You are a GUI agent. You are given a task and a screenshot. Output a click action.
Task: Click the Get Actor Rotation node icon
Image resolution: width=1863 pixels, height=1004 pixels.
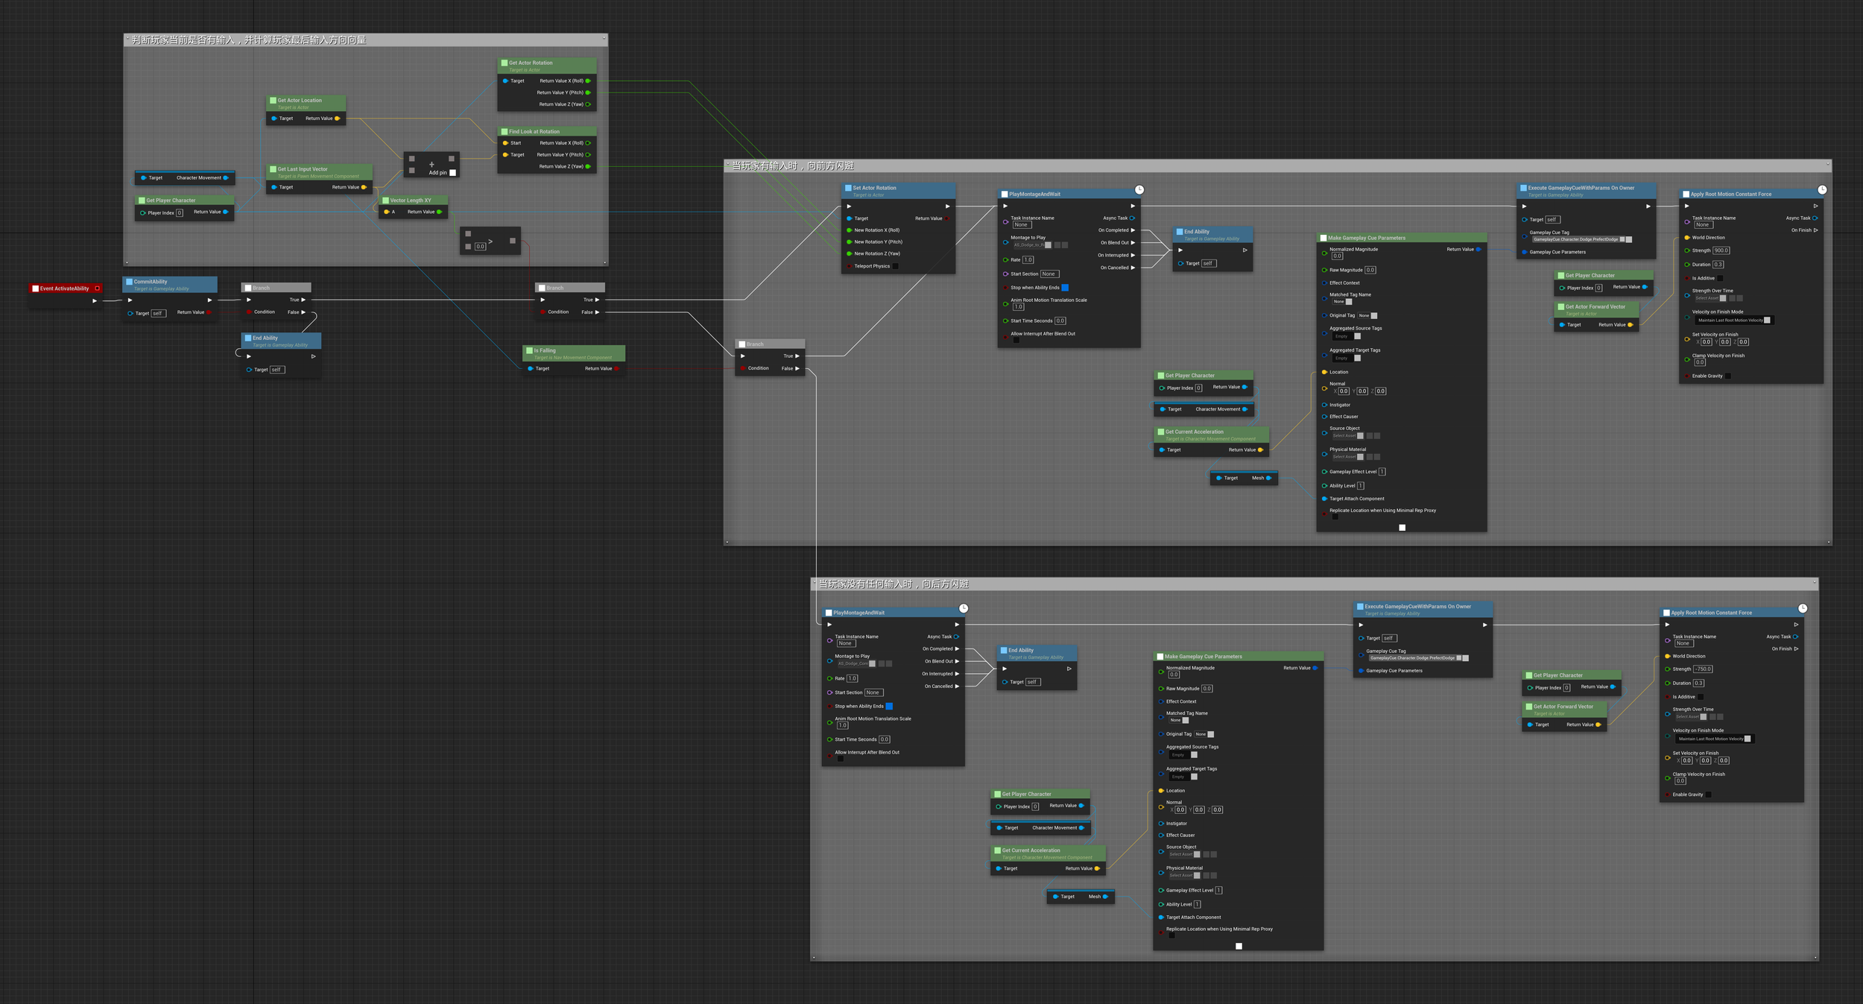505,63
